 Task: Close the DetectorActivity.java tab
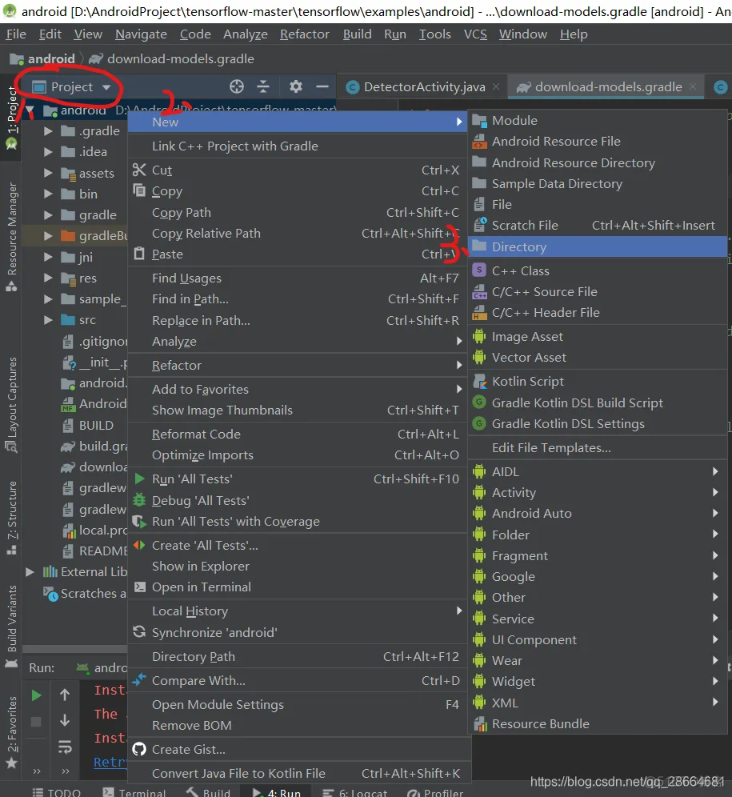click(496, 87)
